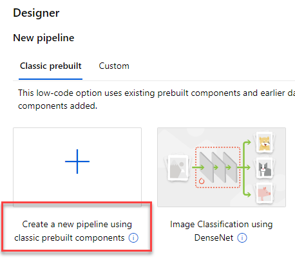Click the New pipeline heading

(44, 38)
